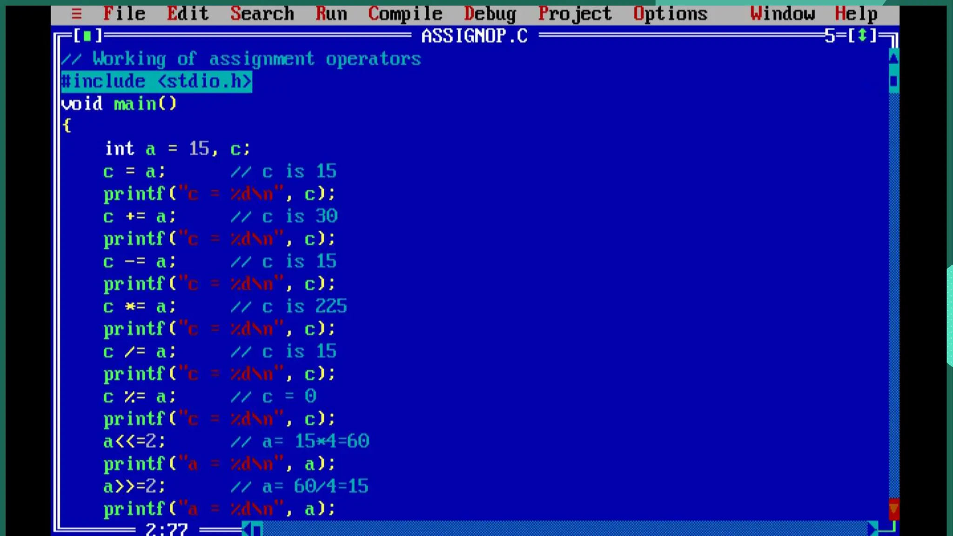The image size is (953, 536).
Task: Open the Project menu
Action: coord(575,14)
